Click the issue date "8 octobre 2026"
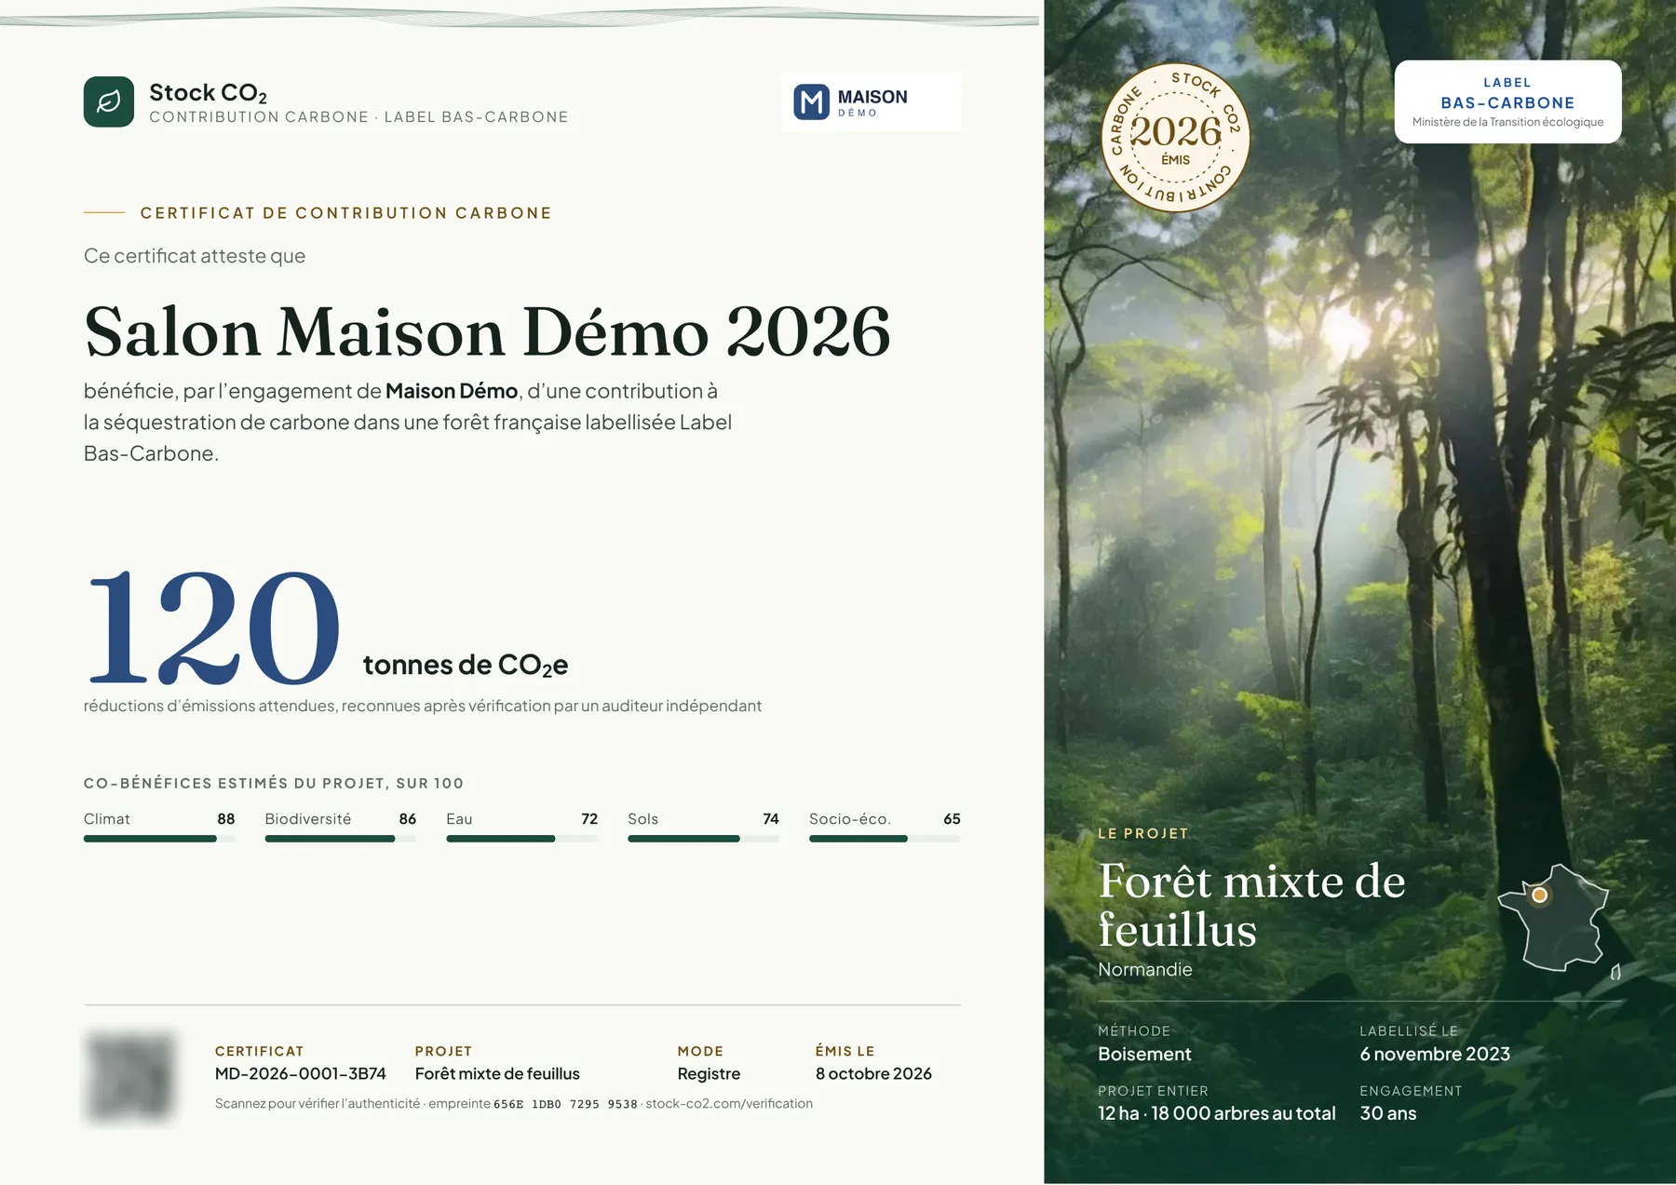 tap(873, 1073)
